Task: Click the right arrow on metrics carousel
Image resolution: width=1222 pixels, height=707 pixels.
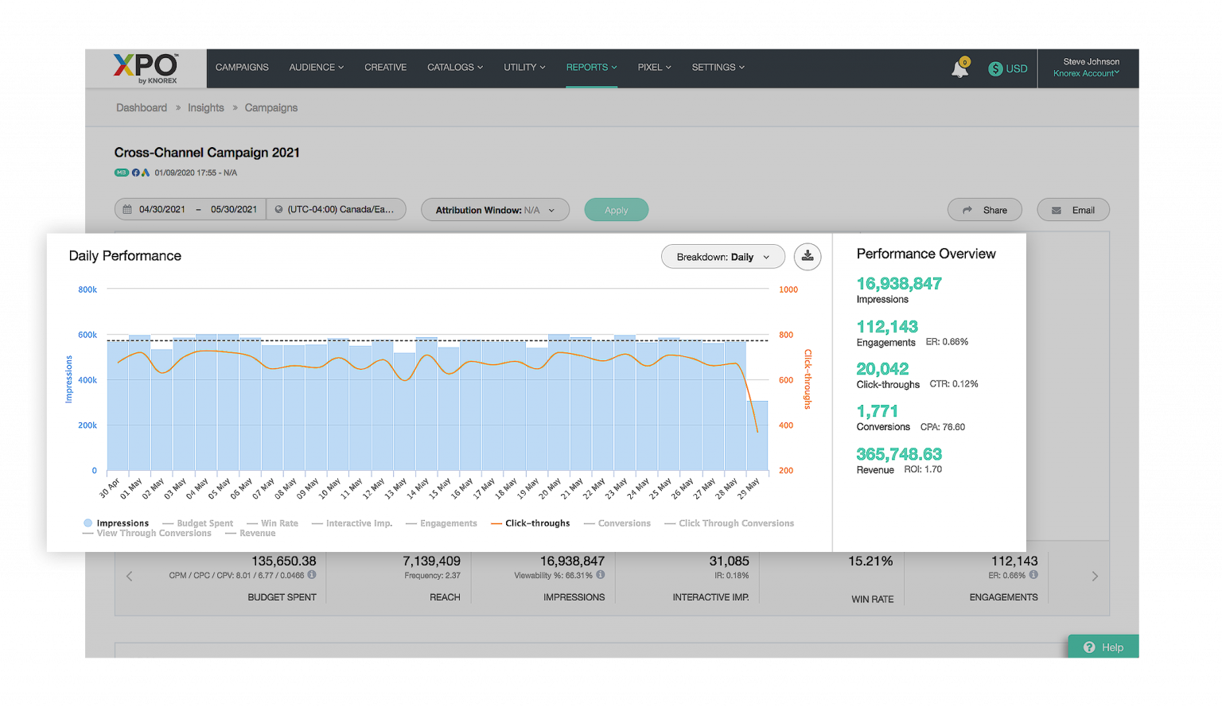Action: tap(1095, 576)
